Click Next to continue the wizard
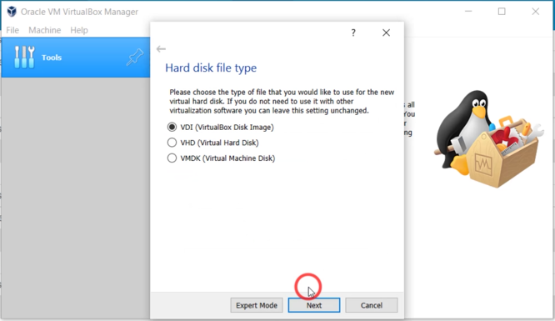This screenshot has width=555, height=321. click(x=314, y=305)
